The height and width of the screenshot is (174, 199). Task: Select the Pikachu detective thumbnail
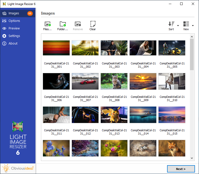pyautogui.click(x=114, y=115)
